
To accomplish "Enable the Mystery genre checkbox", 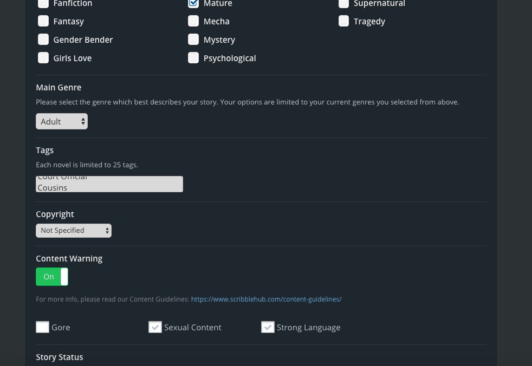I will (193, 40).
